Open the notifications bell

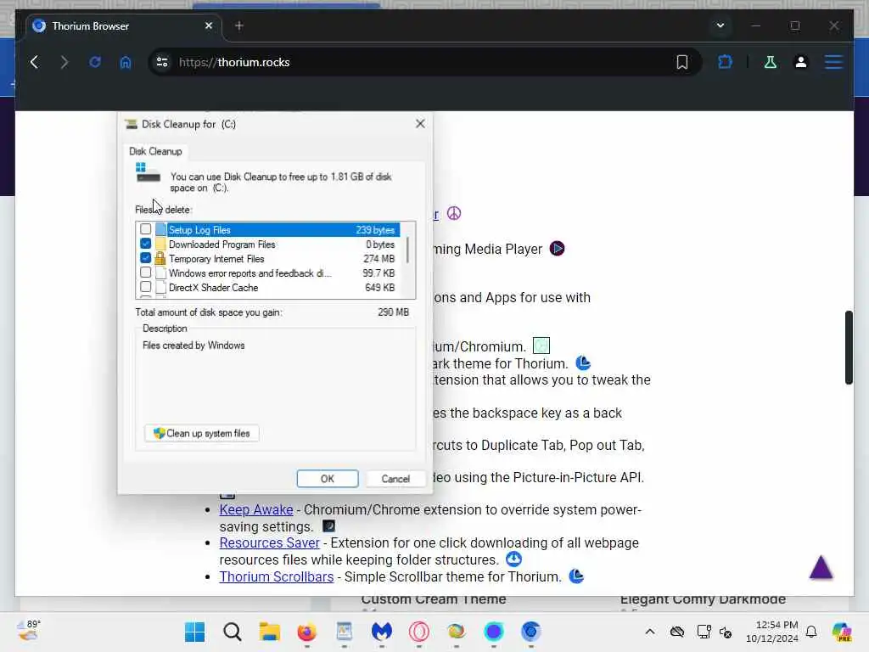pos(811,632)
